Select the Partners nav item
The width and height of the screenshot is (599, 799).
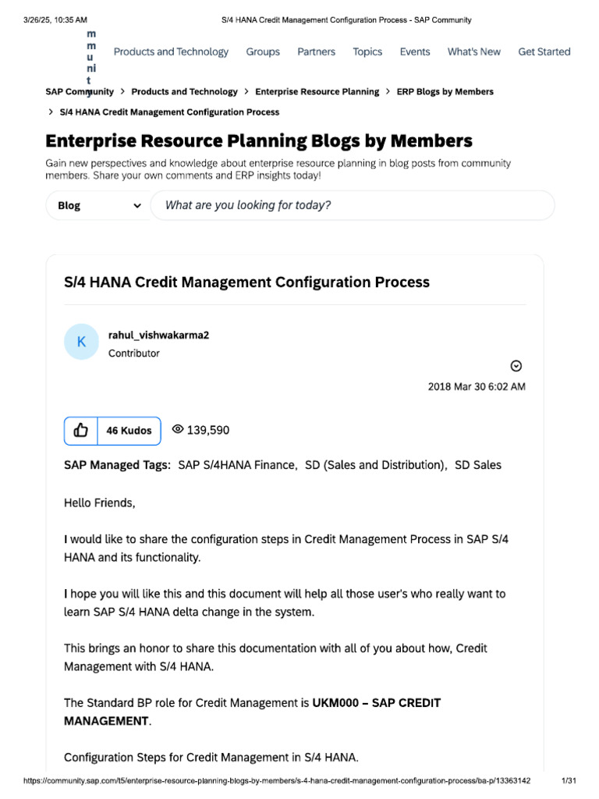(x=316, y=52)
